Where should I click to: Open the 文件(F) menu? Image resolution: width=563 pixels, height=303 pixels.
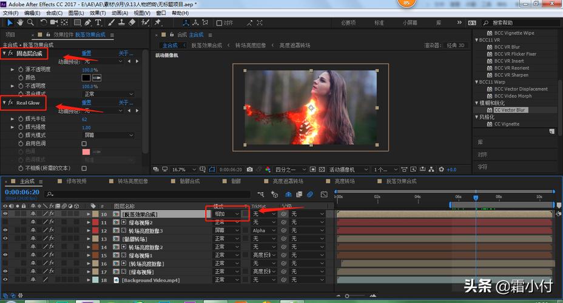tap(10, 13)
